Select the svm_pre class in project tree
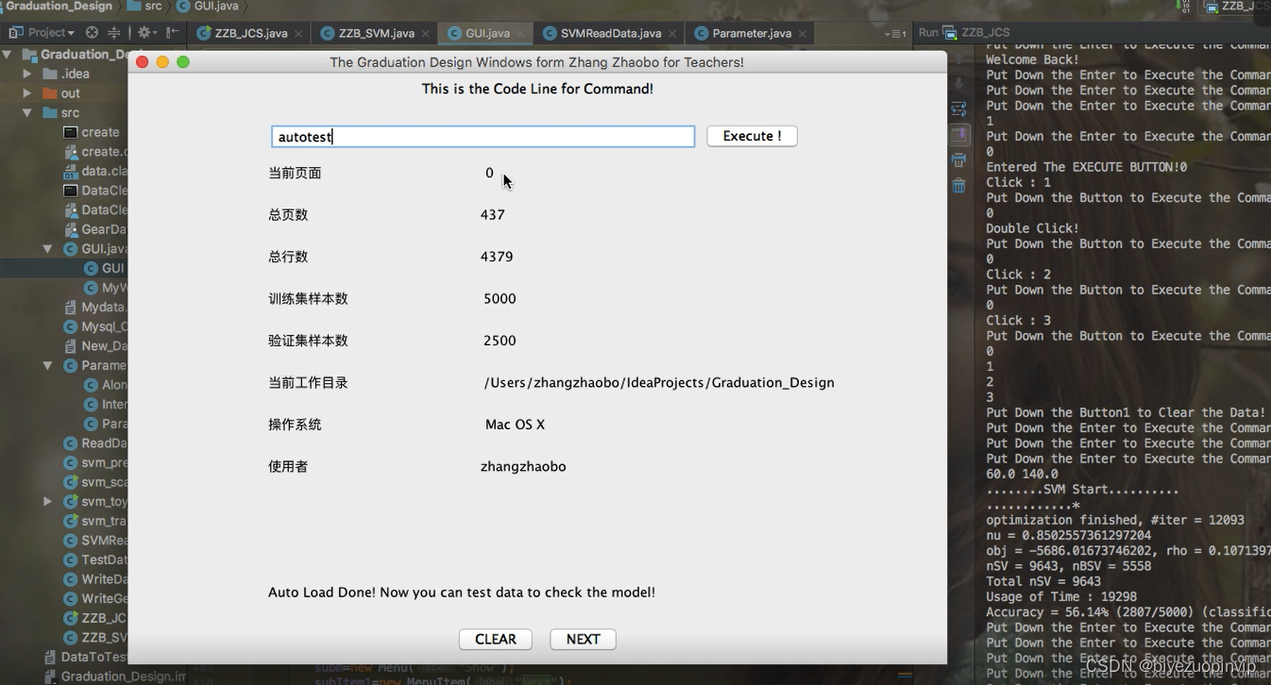Screen dimensions: 1271x685 95,462
